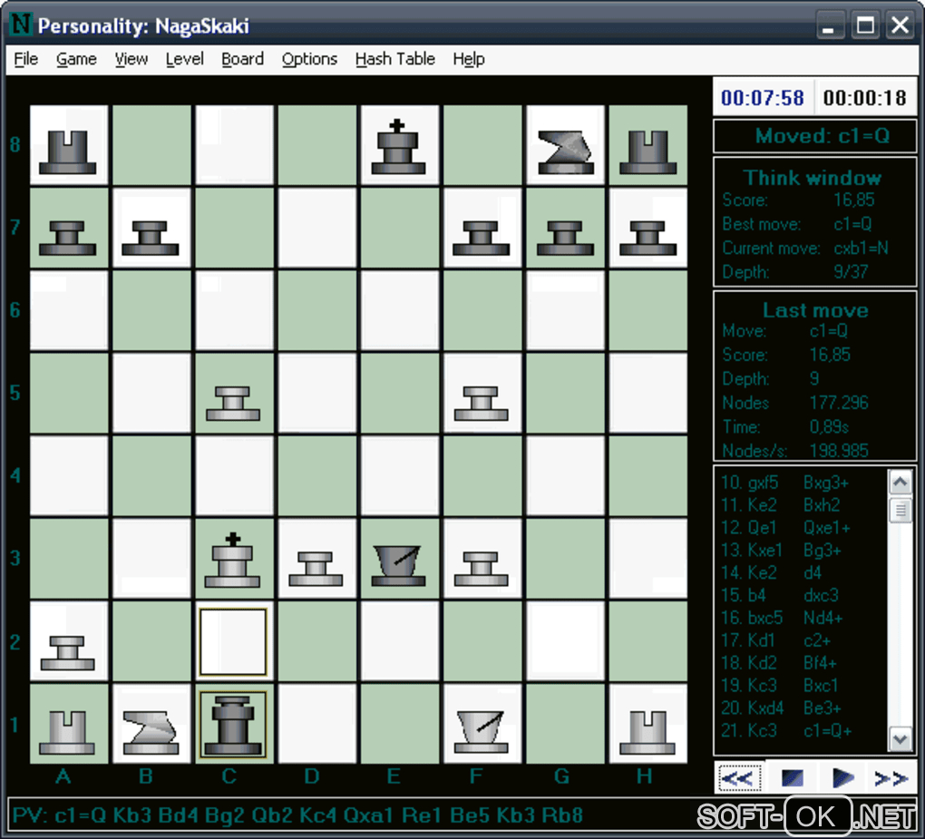Click the Last move heading
The image size is (925, 839).
[814, 310]
